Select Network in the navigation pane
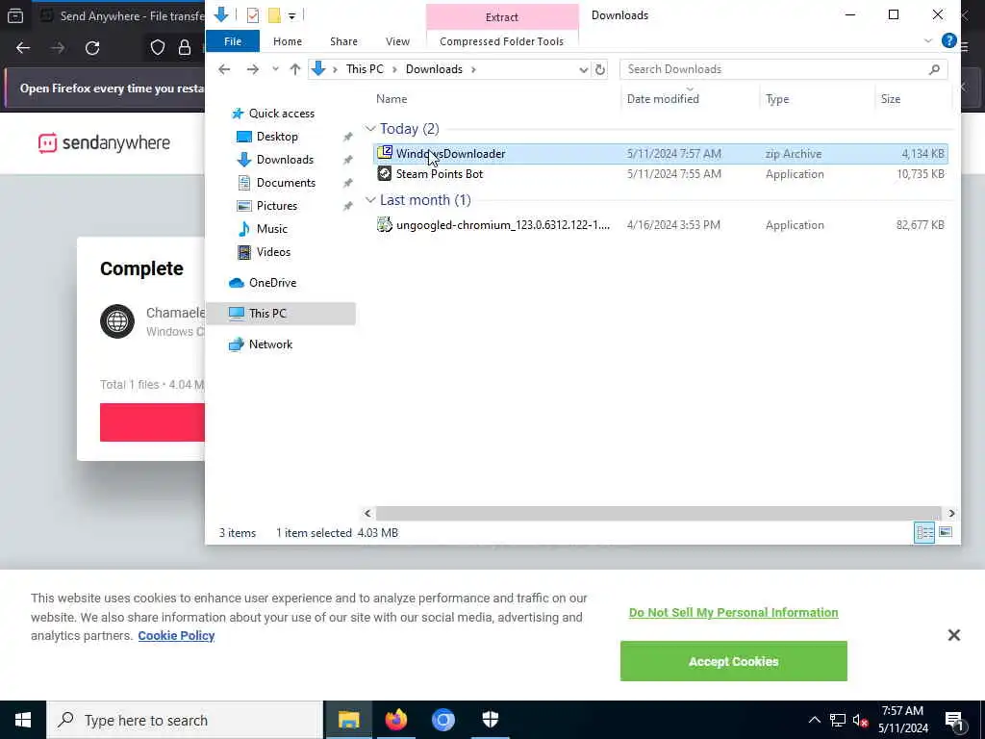The width and height of the screenshot is (985, 739). pos(270,344)
